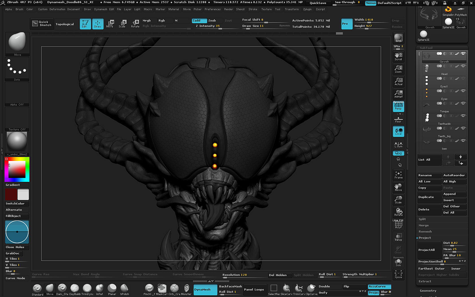The width and height of the screenshot is (475, 297).
Task: Open the Dots stroke type thumbnail
Action: (17, 69)
